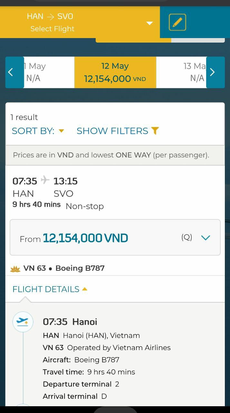
Task: Click the VN 63 Boeing B787 flight label
Action: click(64, 268)
